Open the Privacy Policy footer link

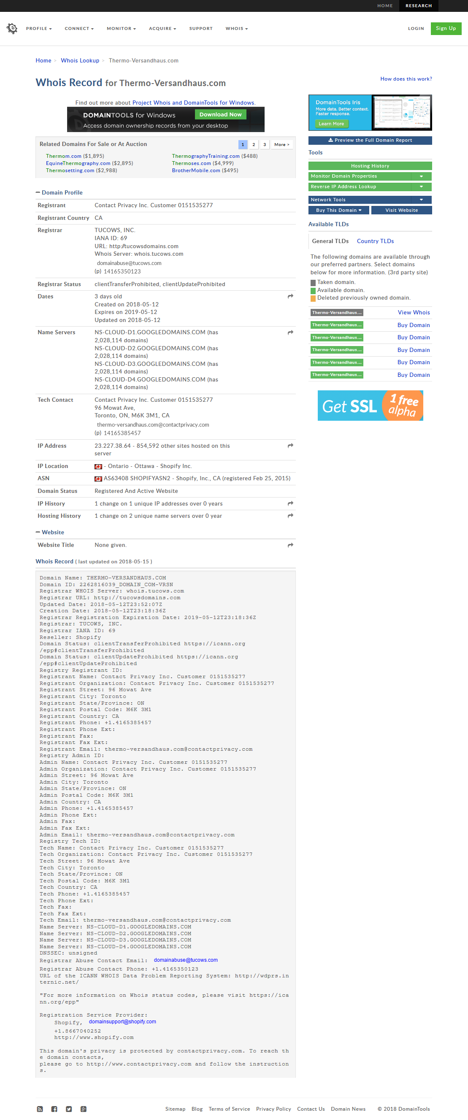[x=273, y=1109]
